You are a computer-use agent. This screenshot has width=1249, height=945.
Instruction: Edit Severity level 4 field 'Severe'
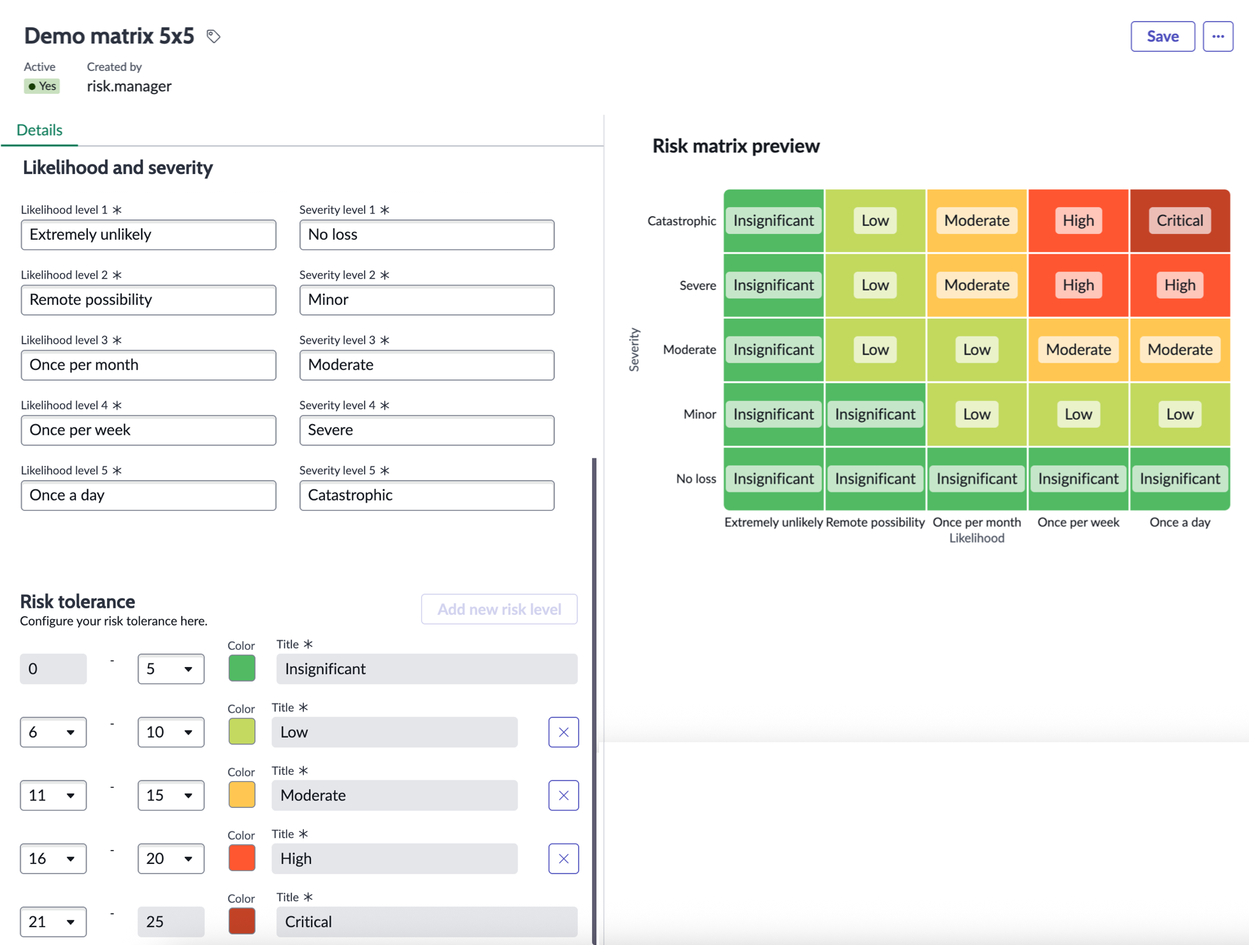pyautogui.click(x=427, y=430)
